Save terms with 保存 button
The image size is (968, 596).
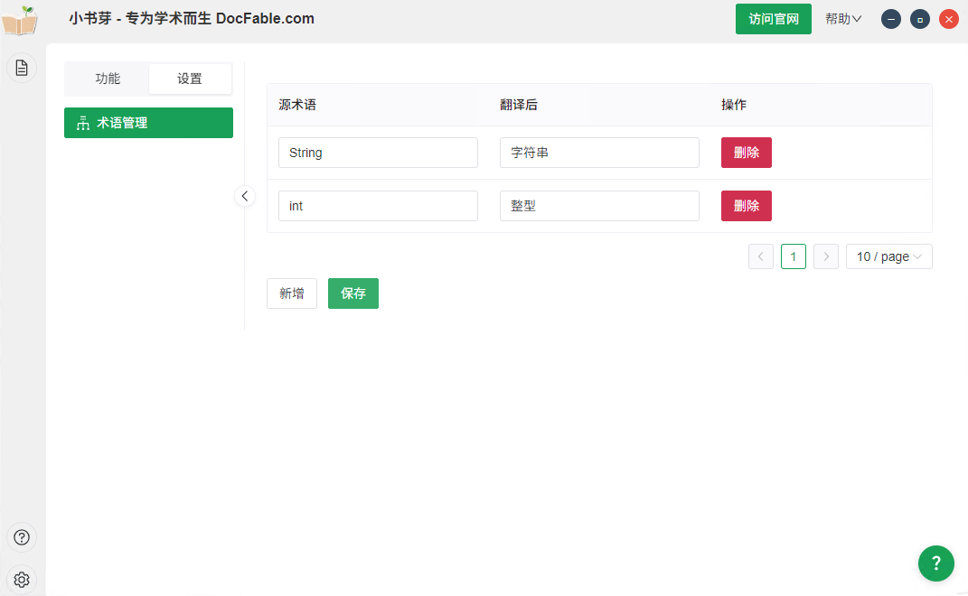352,293
